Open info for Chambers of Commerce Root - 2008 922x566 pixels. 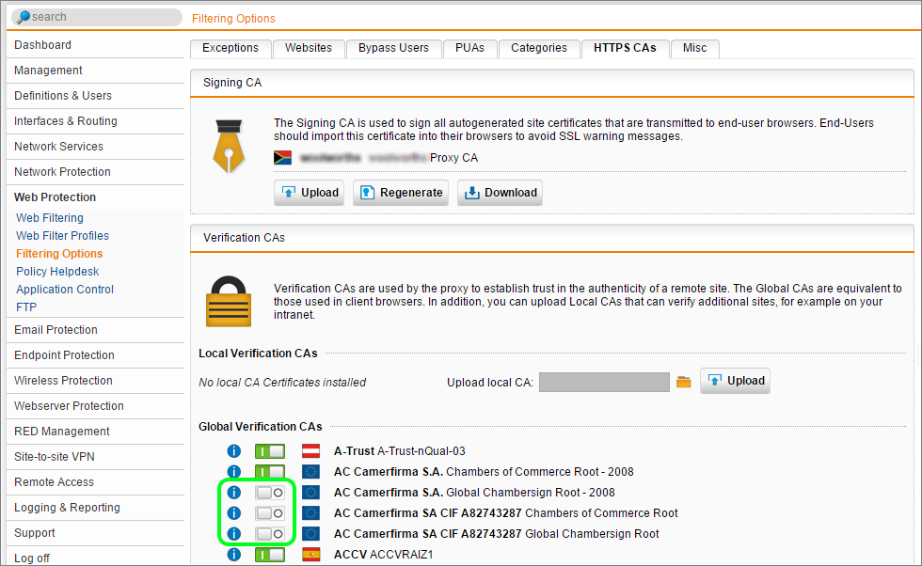click(234, 471)
